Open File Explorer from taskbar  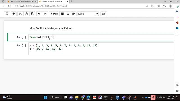tap(77, 97)
